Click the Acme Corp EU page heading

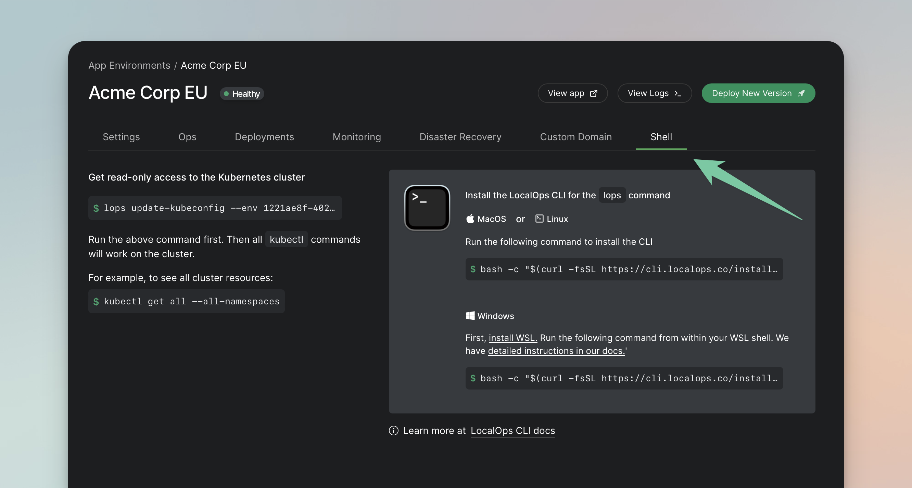(148, 93)
